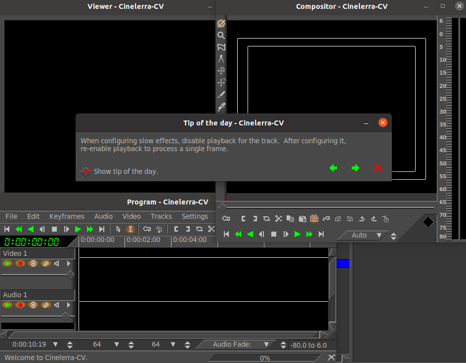Toggle play track on Video 1
Viewport: 466px width, 363px height.
pyautogui.click(x=8, y=264)
